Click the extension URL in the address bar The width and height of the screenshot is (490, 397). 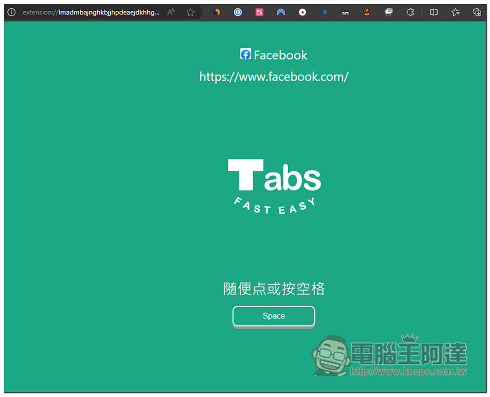point(91,13)
